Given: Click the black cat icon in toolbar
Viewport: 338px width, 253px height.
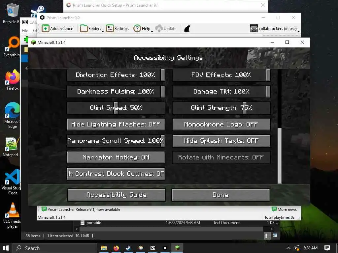Looking at the screenshot, I should click(x=187, y=28).
